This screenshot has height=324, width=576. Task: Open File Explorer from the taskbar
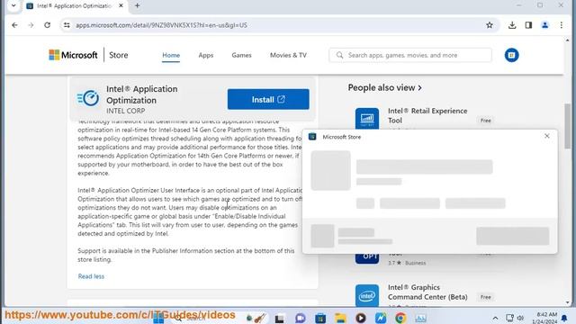(340, 318)
